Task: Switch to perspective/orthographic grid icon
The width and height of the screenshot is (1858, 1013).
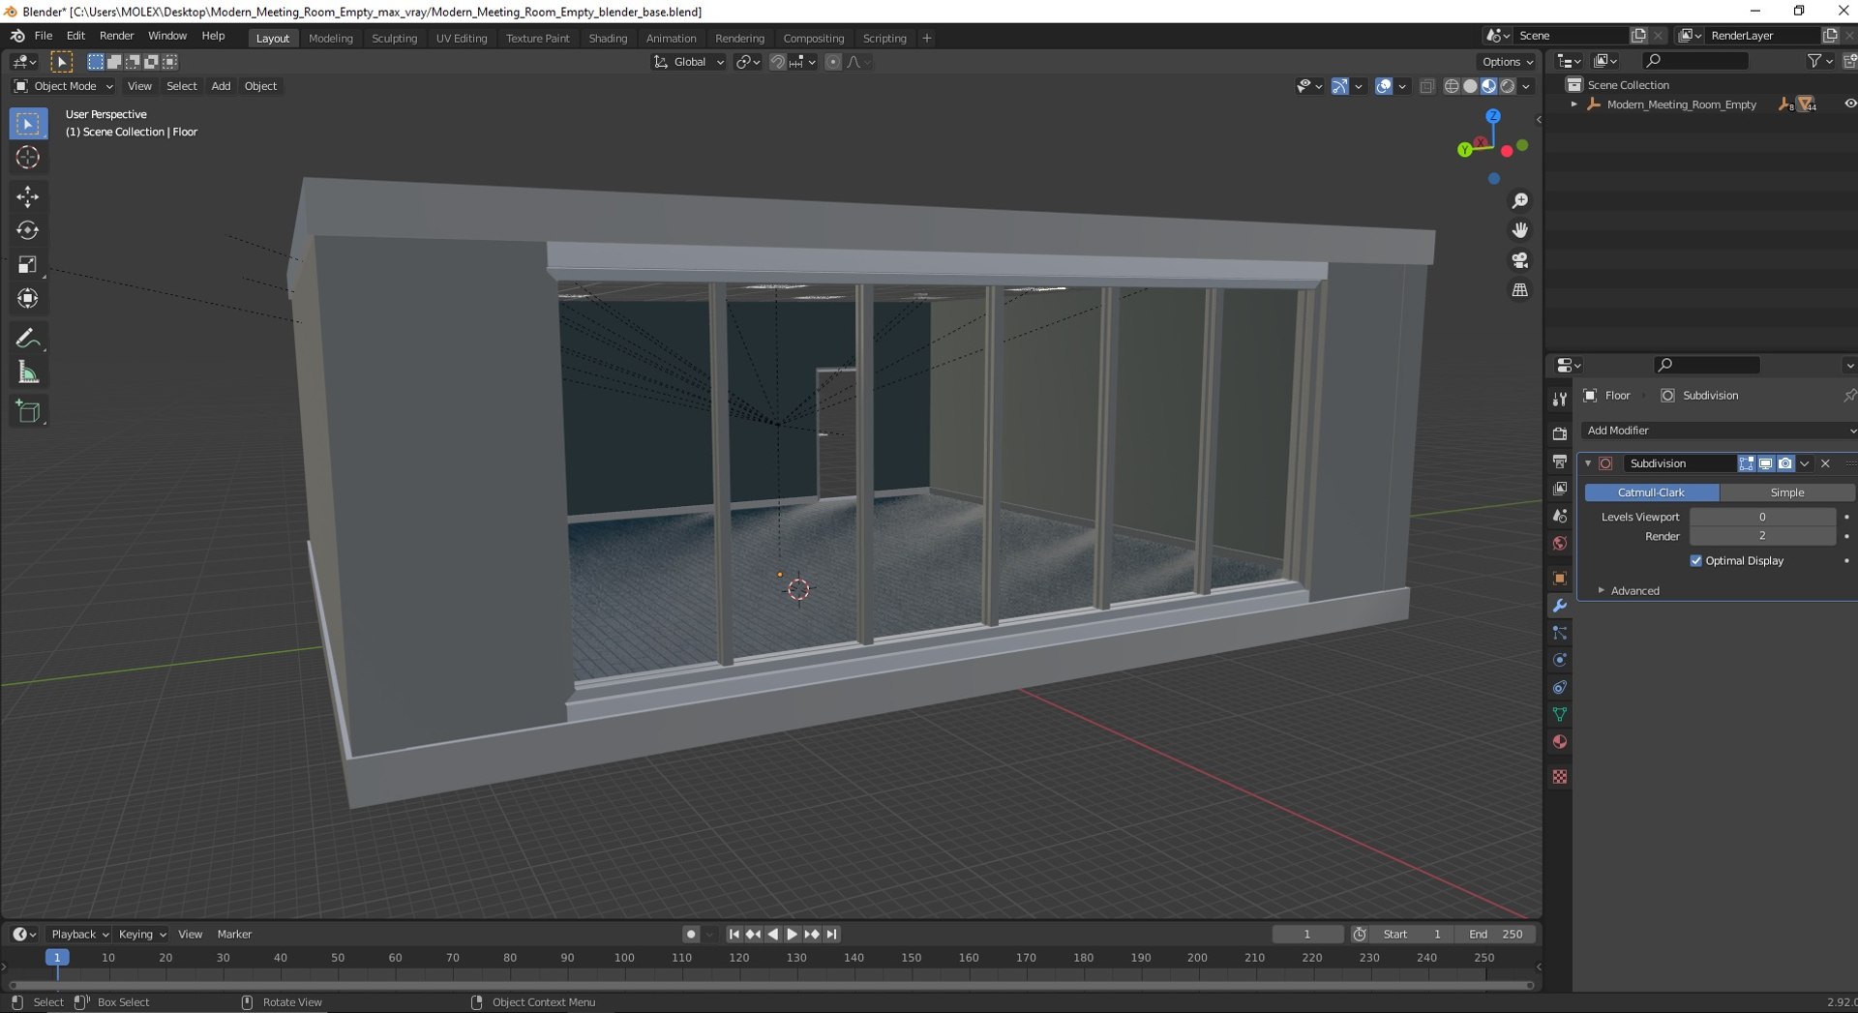Action: [x=1519, y=290]
